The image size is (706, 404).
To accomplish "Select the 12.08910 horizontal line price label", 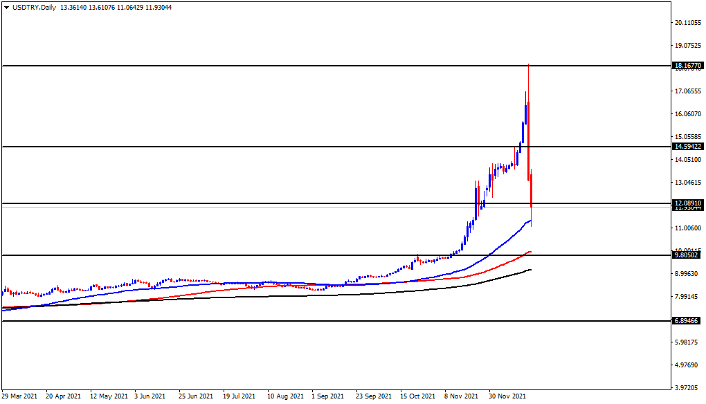I will 687,203.
